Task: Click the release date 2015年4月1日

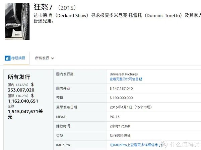Action: tap(121, 107)
